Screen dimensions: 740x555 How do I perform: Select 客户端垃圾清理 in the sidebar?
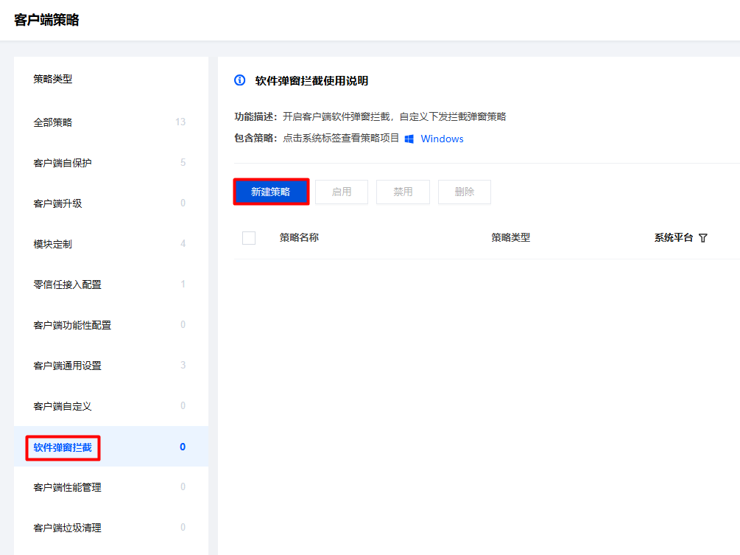pyautogui.click(x=111, y=528)
